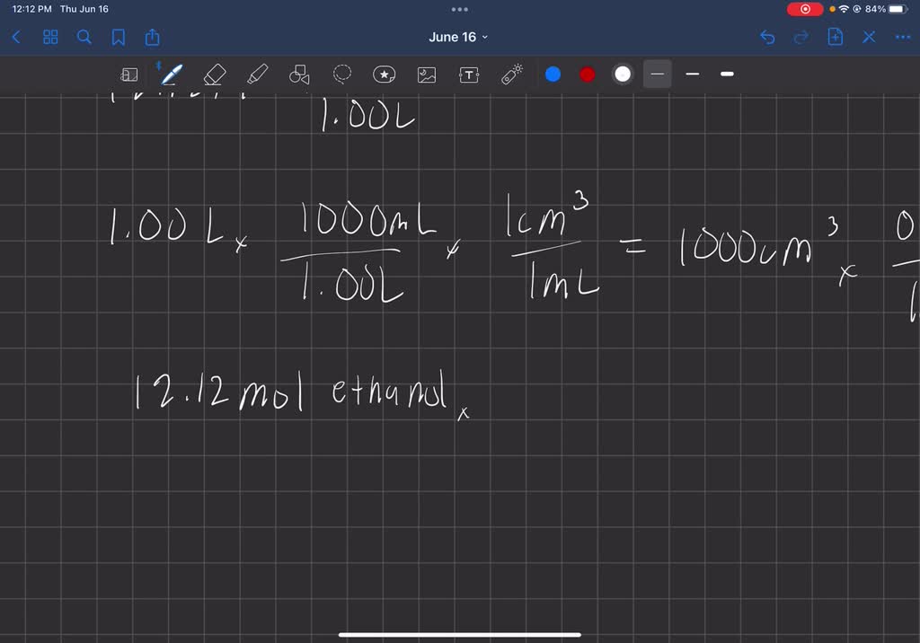Viewport: 920px width, 643px height.
Task: Tap the three-dot multitasking indicator
Action: point(460,9)
